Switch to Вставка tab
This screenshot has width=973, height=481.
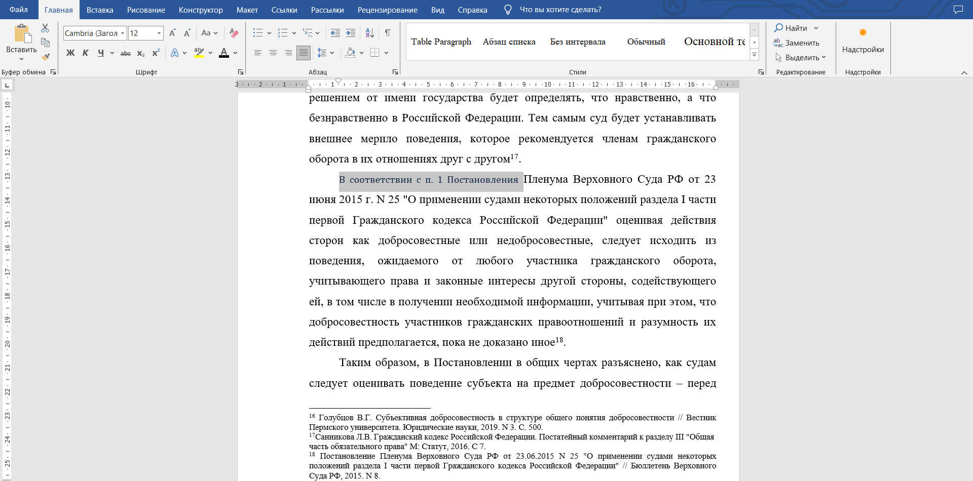[x=100, y=10]
